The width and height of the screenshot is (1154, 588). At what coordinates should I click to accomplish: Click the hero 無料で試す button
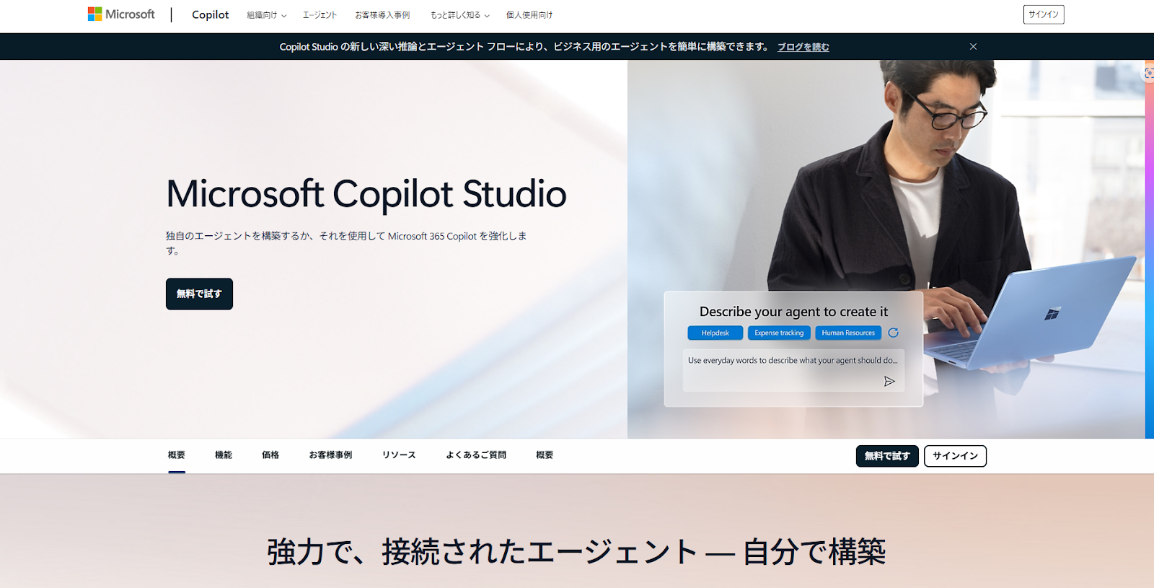pos(199,294)
